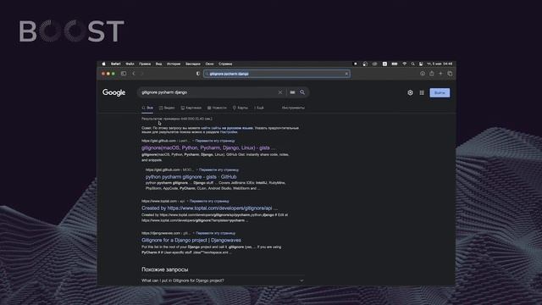Image resolution: width=542 pixels, height=305 pixels.
Task: Open the Справка menu
Action: (225, 64)
